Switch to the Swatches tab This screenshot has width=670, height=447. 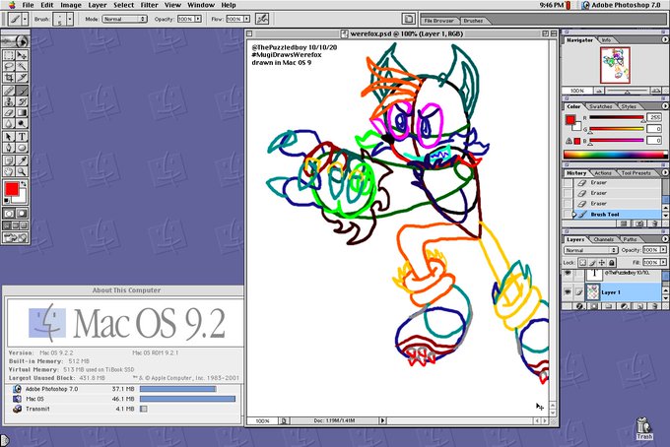[601, 106]
